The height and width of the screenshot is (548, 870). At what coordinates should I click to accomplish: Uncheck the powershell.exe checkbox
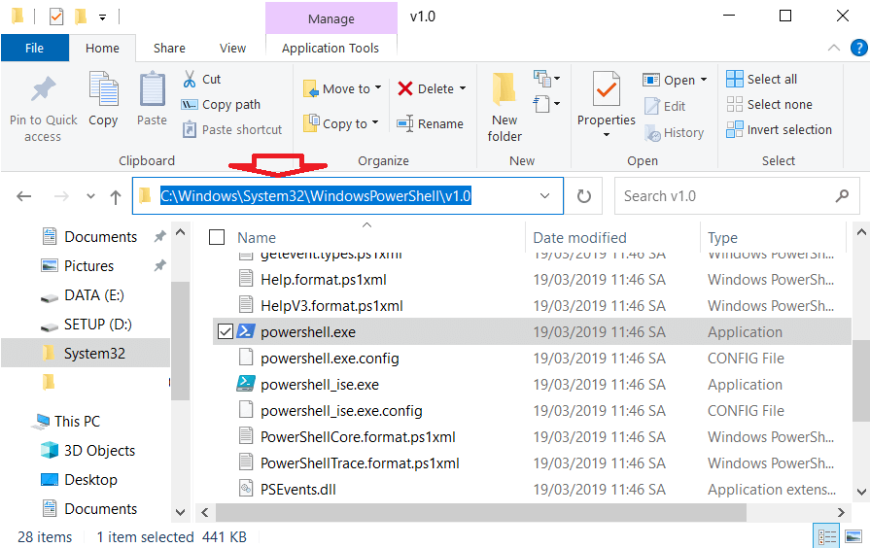pos(225,331)
